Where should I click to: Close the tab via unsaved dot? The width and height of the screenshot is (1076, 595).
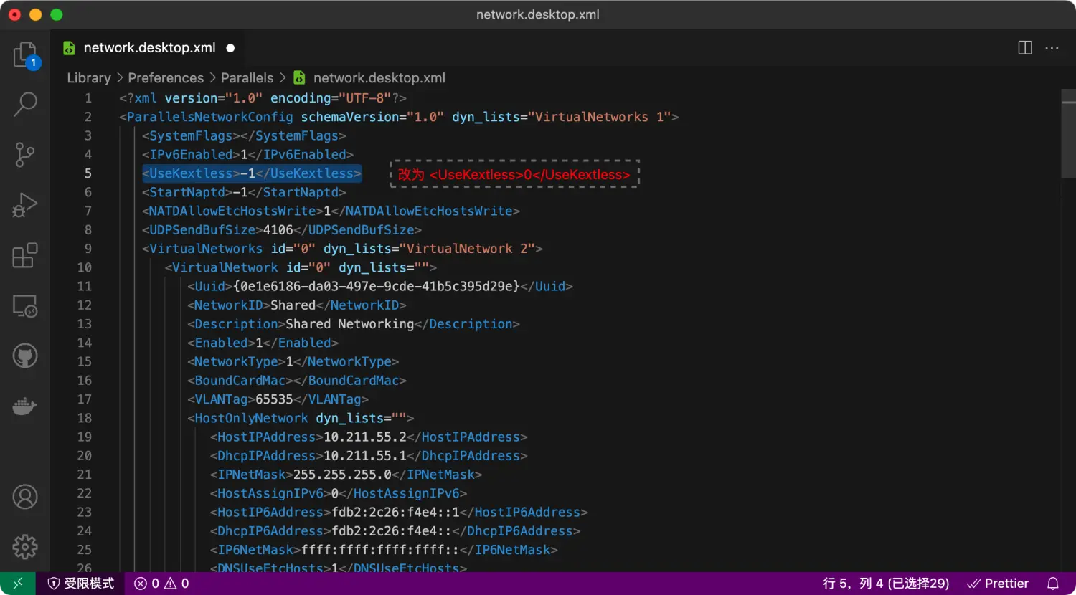(230, 48)
